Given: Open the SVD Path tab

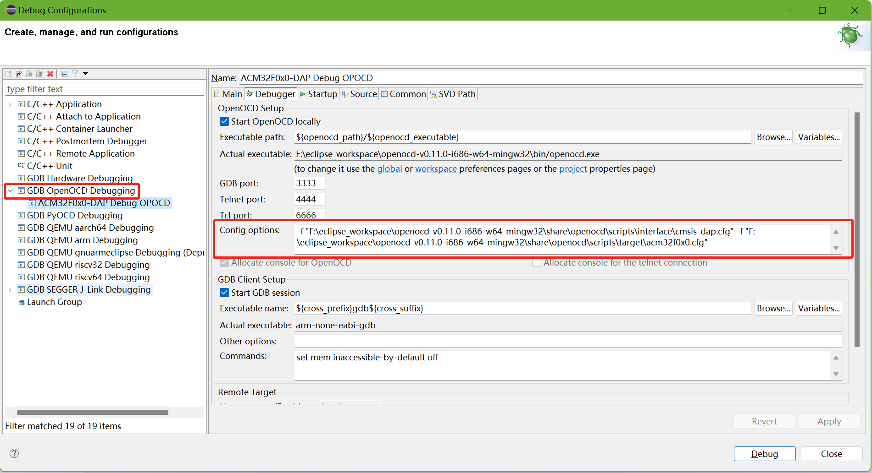Looking at the screenshot, I should pos(453,94).
